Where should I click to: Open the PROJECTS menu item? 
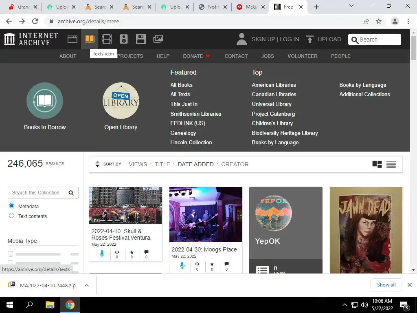click(x=130, y=56)
